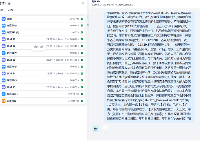The width and height of the screenshot is (200, 141).
Task: Click the purple LLM 11 node icon
Action: pyautogui.click(x=3, y=39)
